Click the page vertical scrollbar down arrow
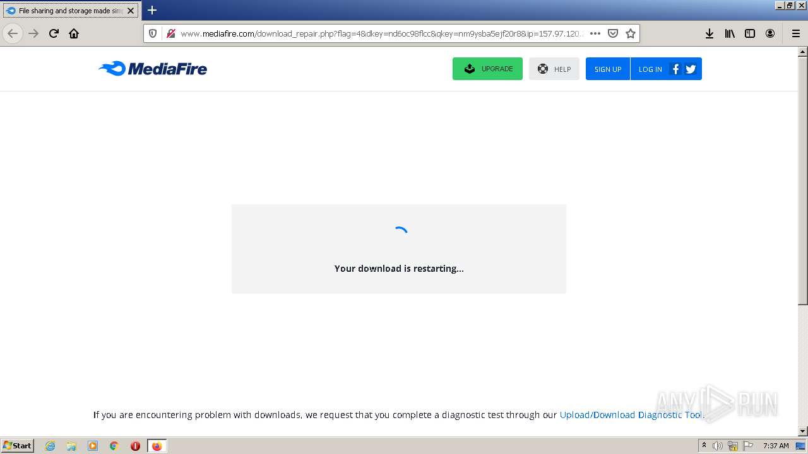 click(x=803, y=431)
